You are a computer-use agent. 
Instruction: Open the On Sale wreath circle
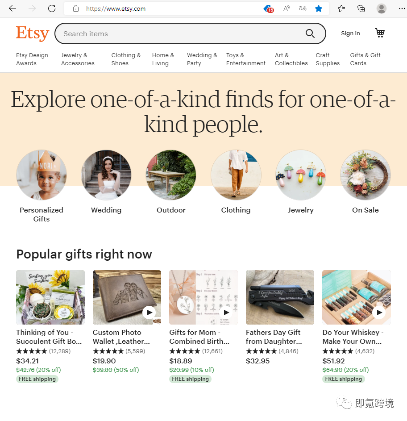[x=365, y=175]
